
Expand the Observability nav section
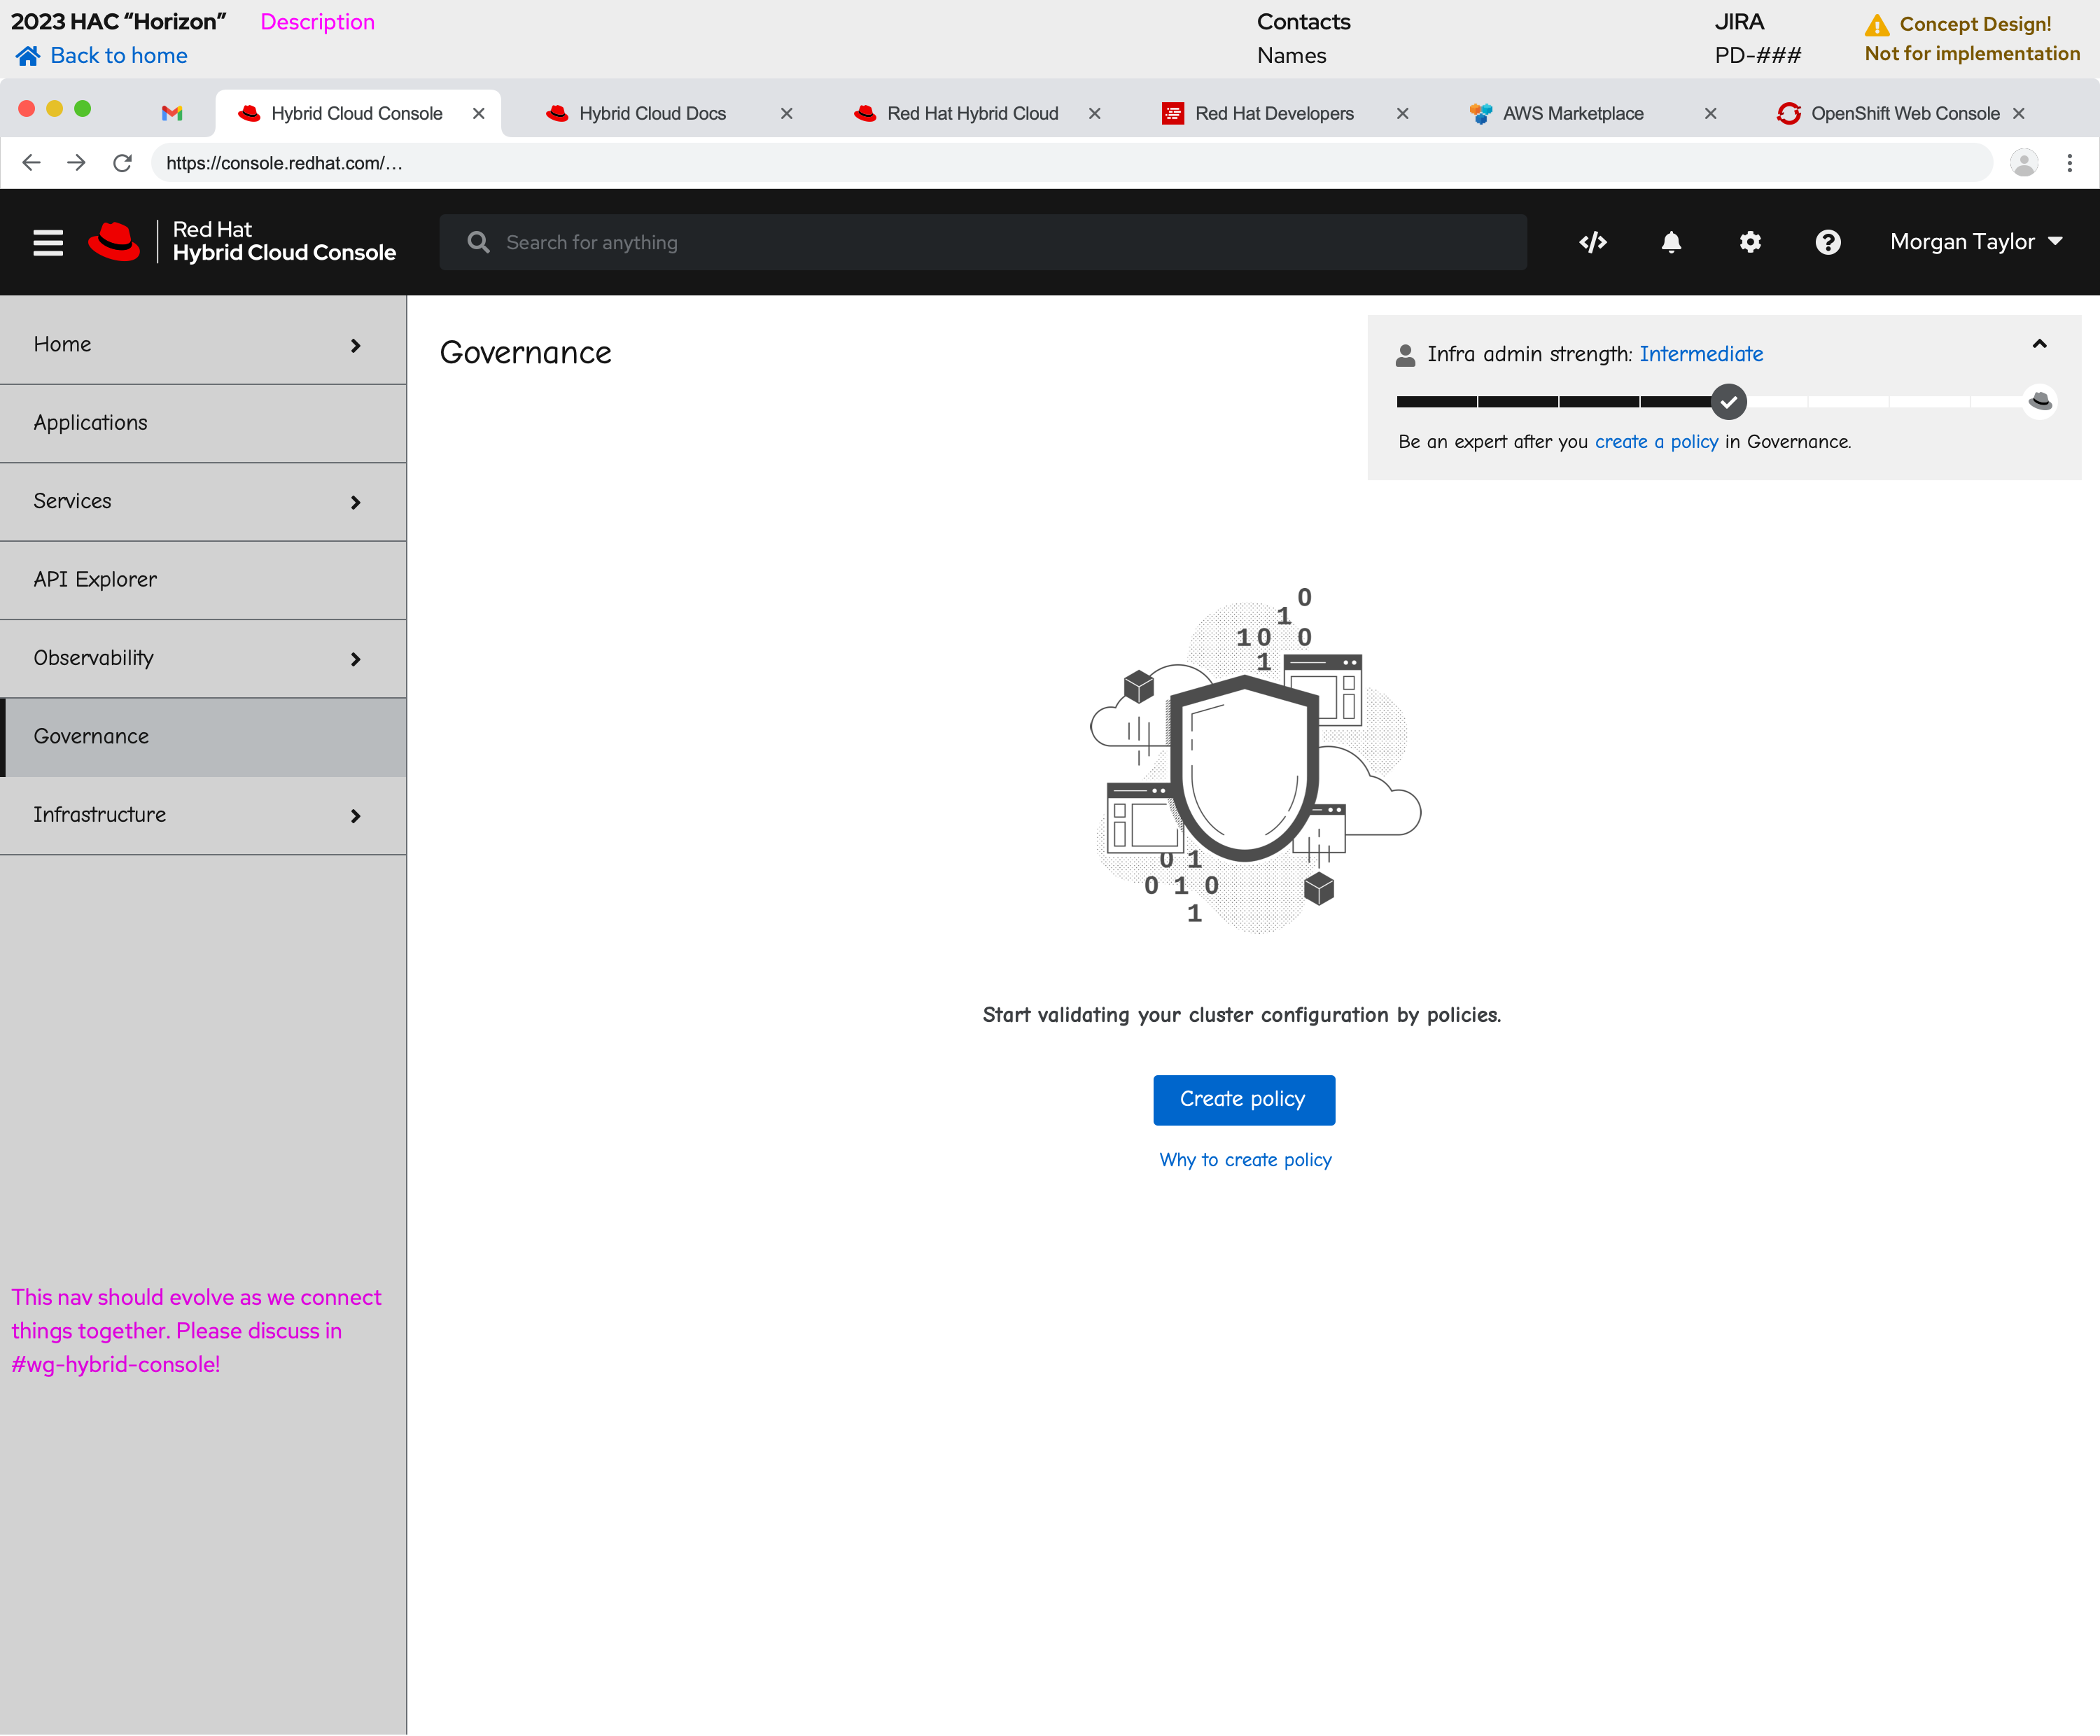[203, 659]
